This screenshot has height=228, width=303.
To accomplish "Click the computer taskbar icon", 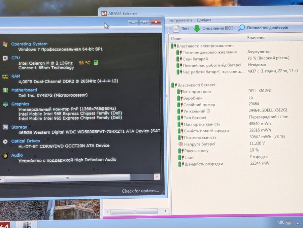I will [27, 225].
